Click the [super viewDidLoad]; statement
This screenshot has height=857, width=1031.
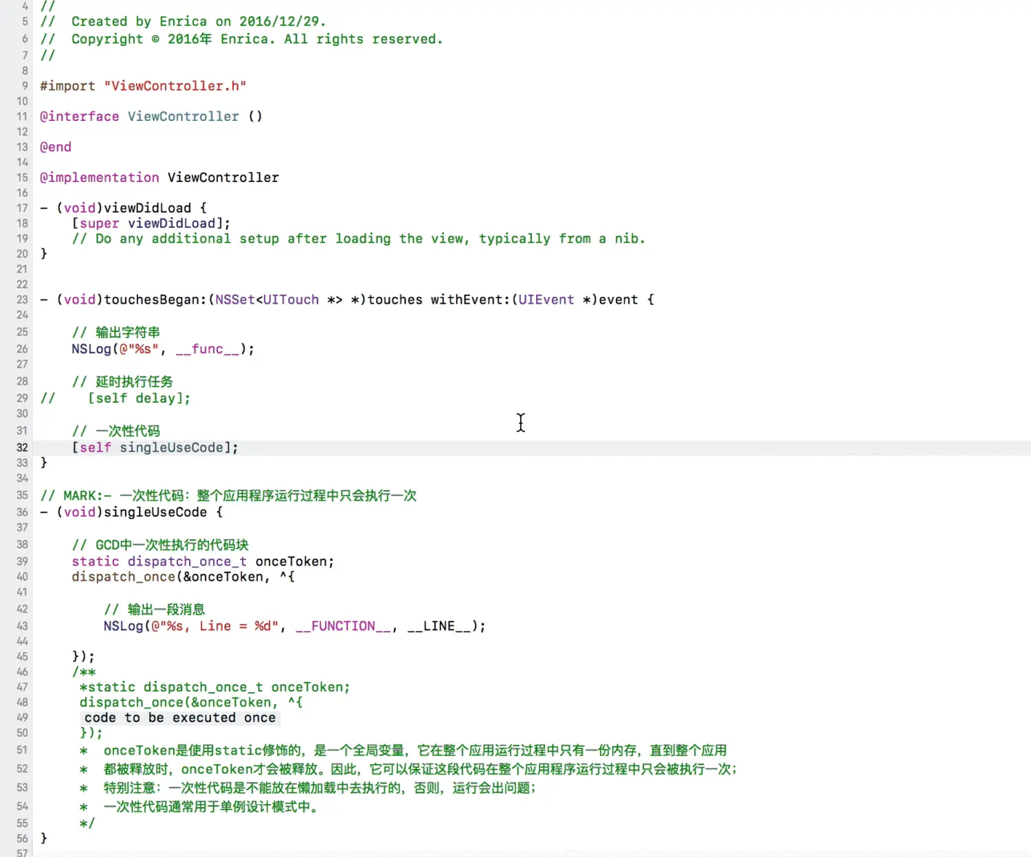tap(151, 223)
